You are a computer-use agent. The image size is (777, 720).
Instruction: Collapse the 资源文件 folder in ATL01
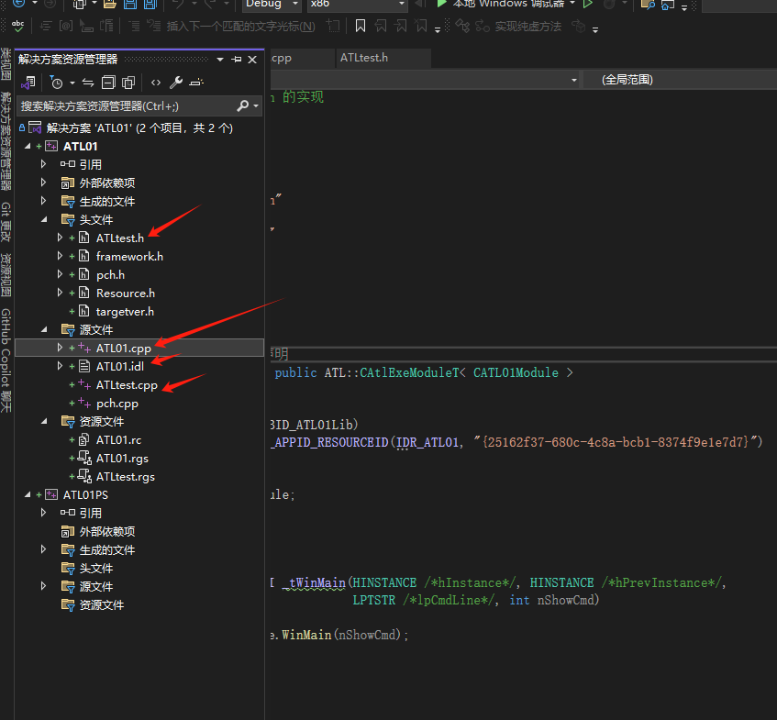[44, 421]
